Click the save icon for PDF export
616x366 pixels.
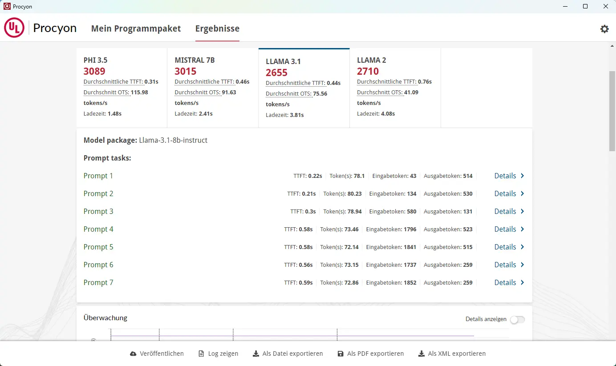(x=340, y=354)
